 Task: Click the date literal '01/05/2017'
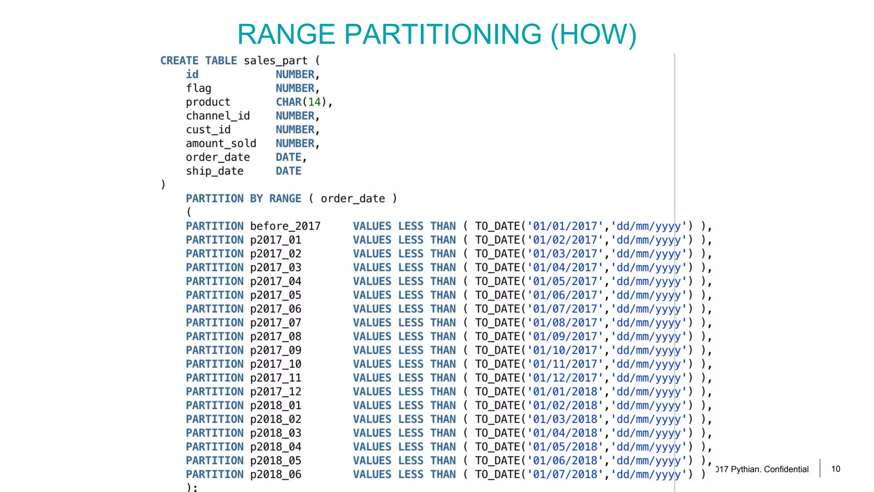(565, 281)
